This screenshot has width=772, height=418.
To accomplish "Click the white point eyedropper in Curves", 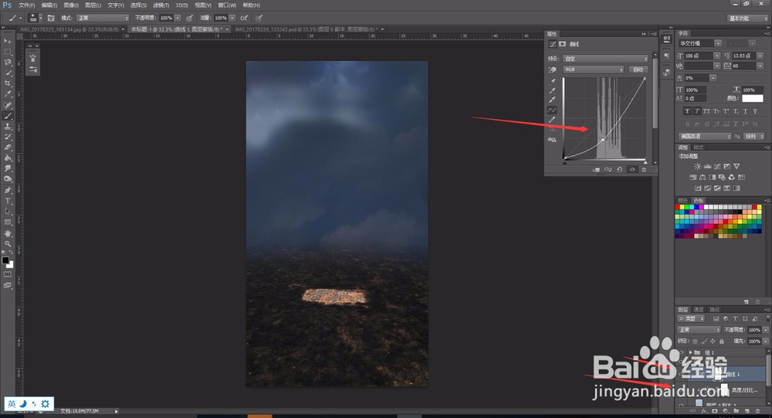I will click(552, 100).
